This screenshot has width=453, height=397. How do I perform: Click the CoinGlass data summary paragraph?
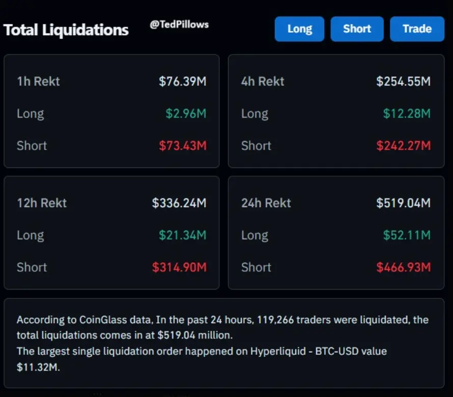[x=222, y=343]
